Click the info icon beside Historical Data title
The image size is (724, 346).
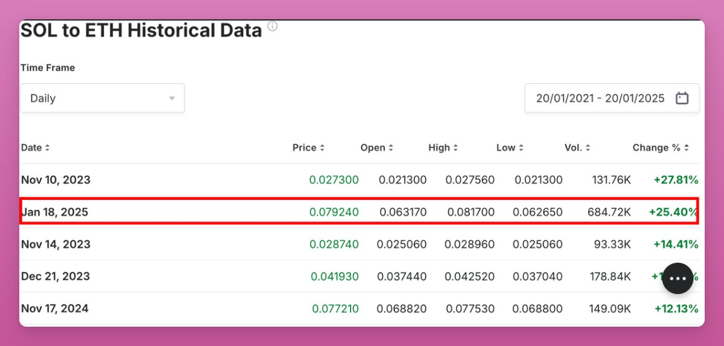tap(273, 27)
